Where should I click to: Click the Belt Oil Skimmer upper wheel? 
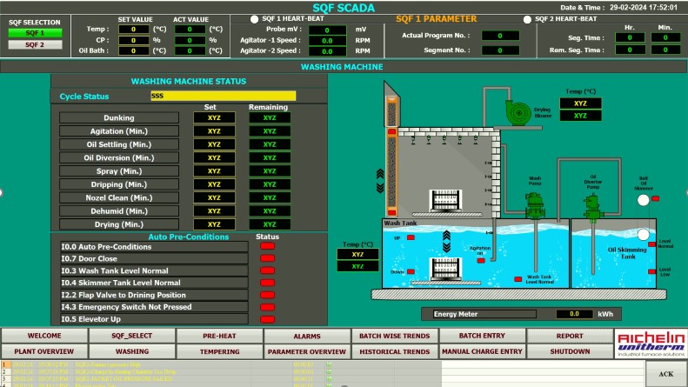[643, 200]
